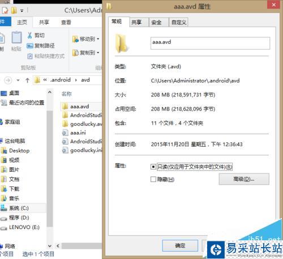Click the sidebar scroll down arrow
This screenshot has width=283, height=259.
[50, 246]
